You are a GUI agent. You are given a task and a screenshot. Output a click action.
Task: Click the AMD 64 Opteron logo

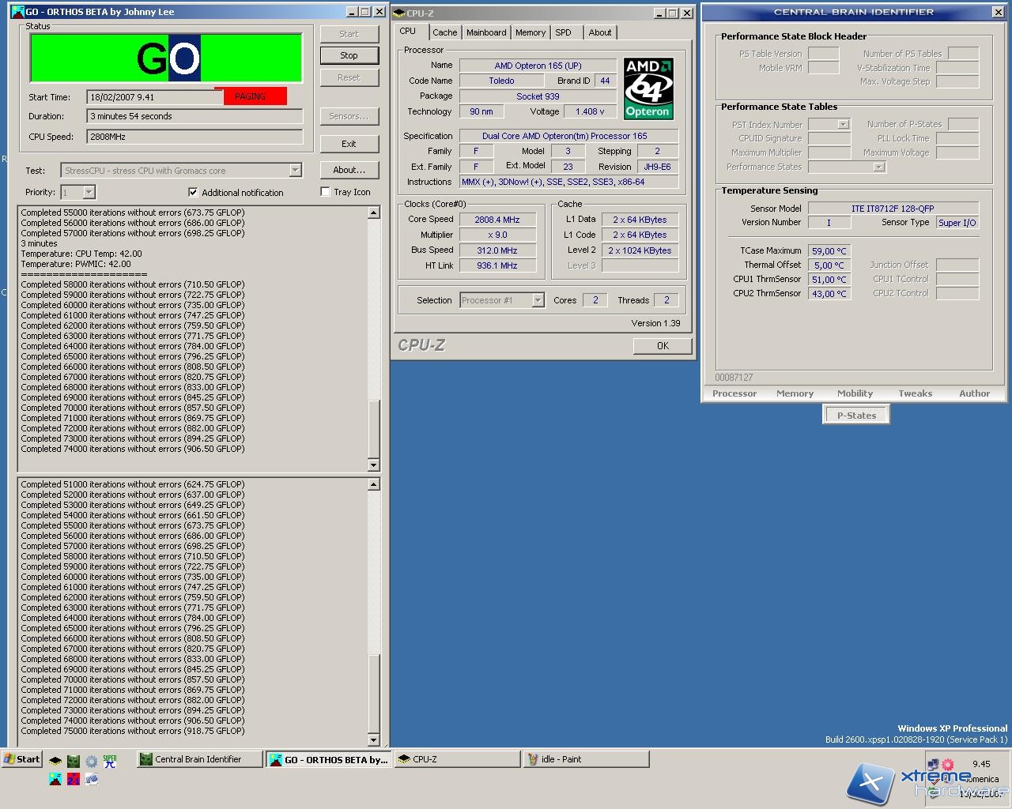coord(648,88)
